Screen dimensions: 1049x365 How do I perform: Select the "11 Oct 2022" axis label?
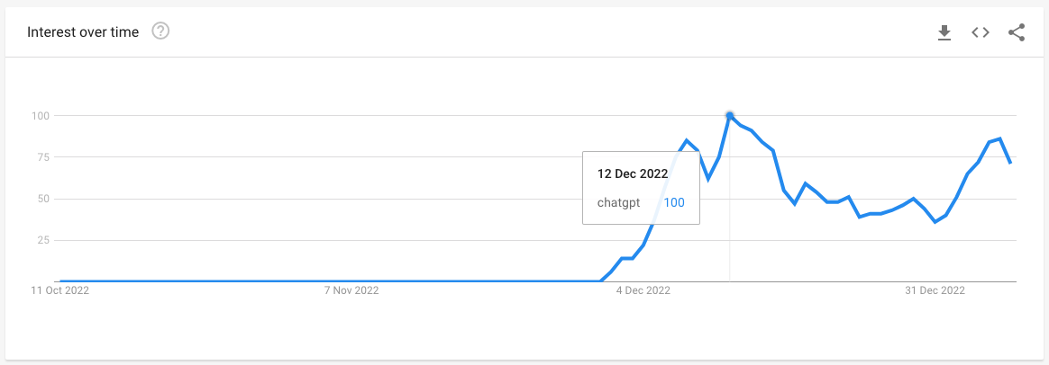(x=60, y=290)
